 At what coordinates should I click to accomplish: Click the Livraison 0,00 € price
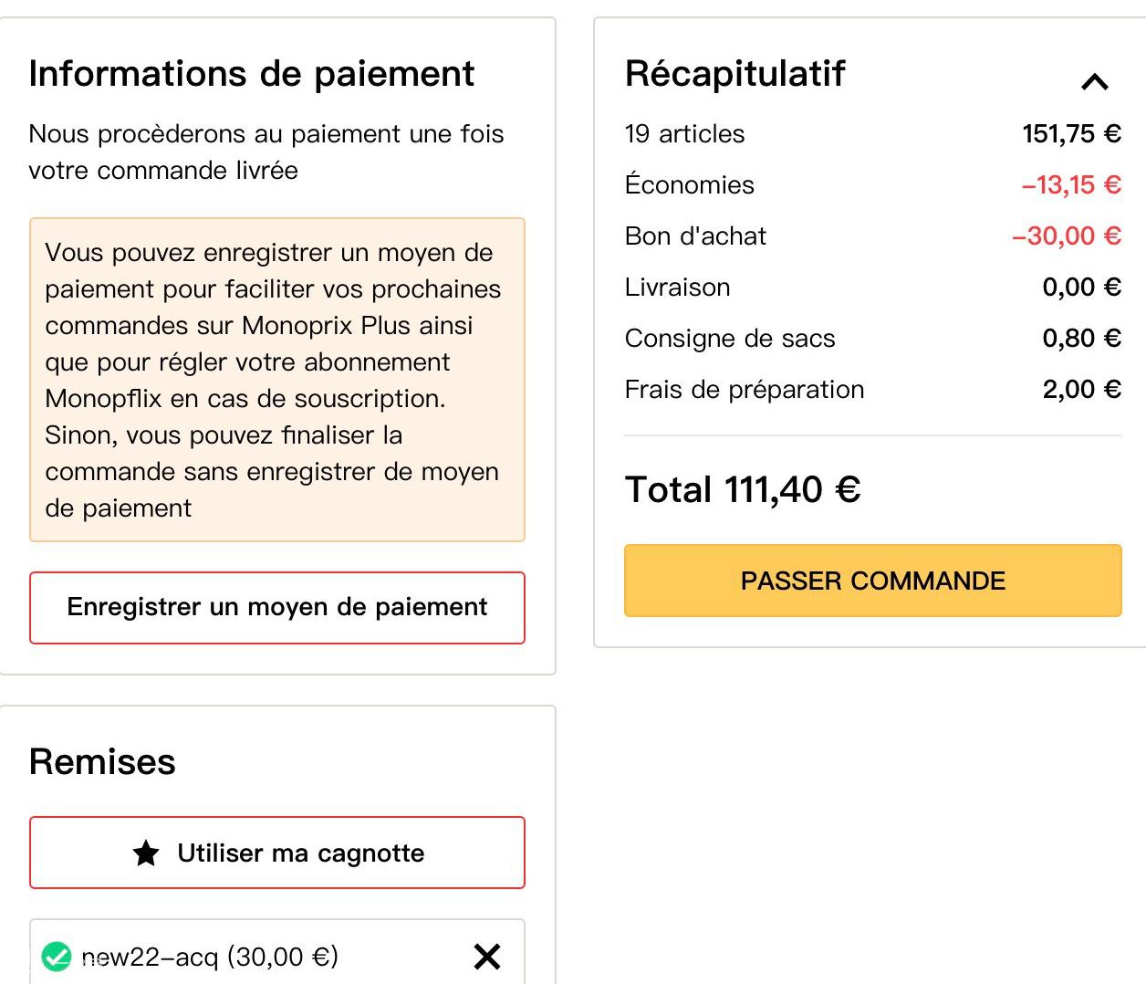coord(1081,288)
